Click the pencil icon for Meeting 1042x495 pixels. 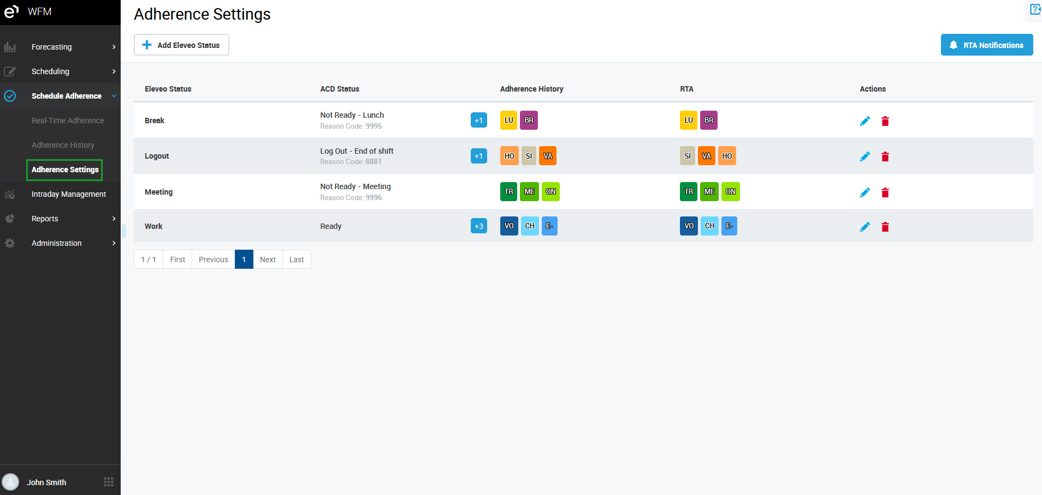point(865,192)
